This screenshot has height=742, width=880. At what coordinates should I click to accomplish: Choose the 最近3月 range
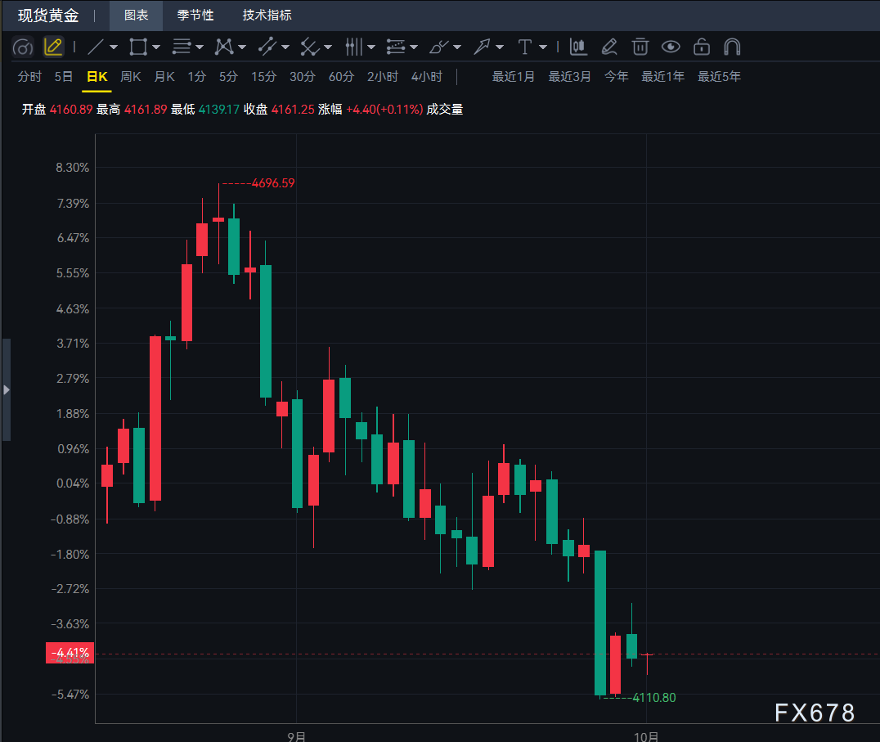[x=570, y=77]
